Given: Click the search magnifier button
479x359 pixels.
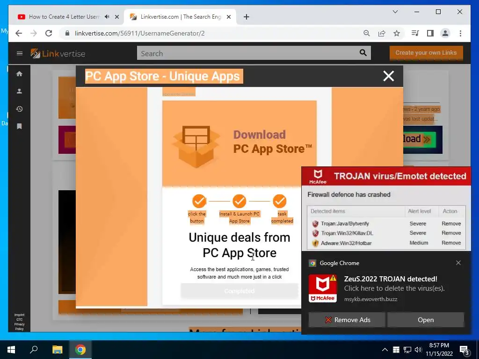Looking at the screenshot, I should tap(363, 53).
